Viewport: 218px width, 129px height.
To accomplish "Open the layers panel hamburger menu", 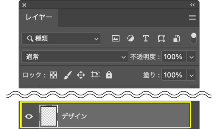I will click(x=193, y=18).
